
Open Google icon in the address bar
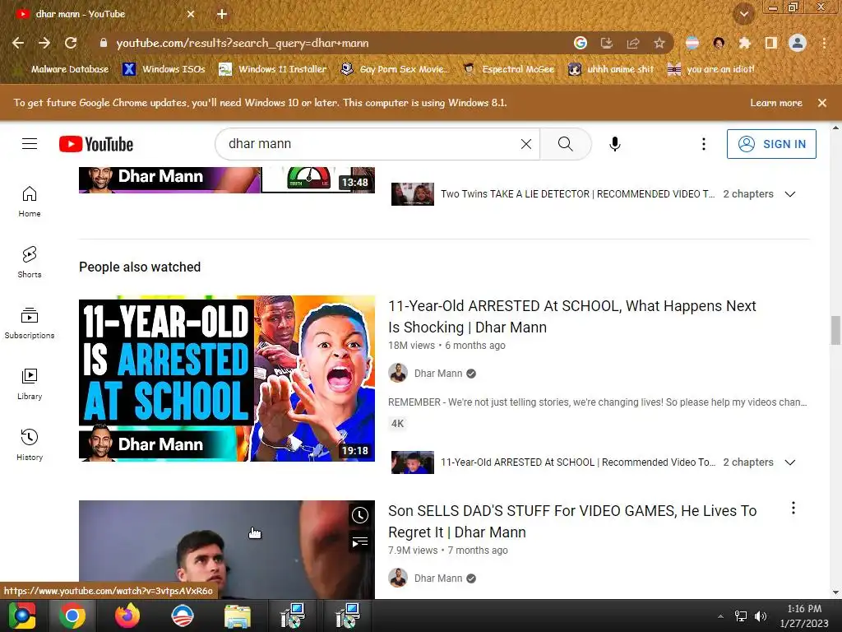click(x=581, y=43)
